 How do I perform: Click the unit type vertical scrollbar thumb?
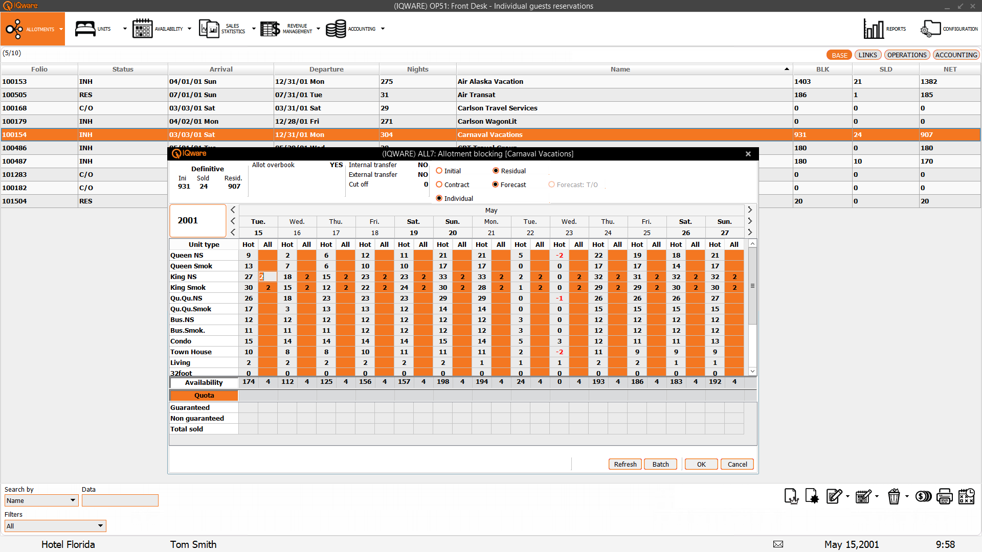click(x=752, y=286)
